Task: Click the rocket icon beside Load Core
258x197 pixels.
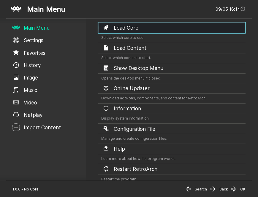Action: 106,28
